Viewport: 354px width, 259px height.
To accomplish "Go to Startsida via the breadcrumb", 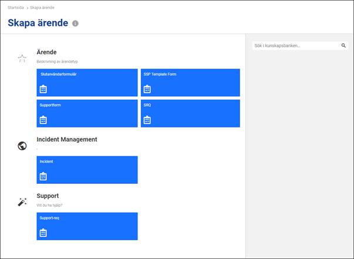I will coord(16,7).
